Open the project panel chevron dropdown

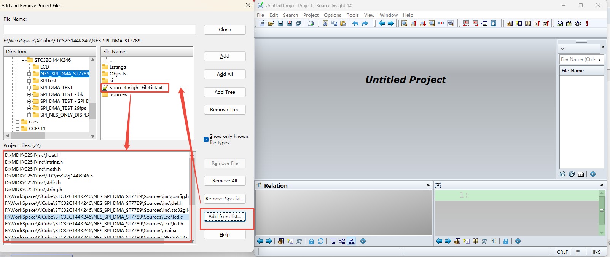click(x=562, y=49)
